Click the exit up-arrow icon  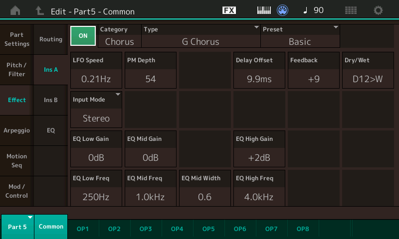tap(39, 10)
